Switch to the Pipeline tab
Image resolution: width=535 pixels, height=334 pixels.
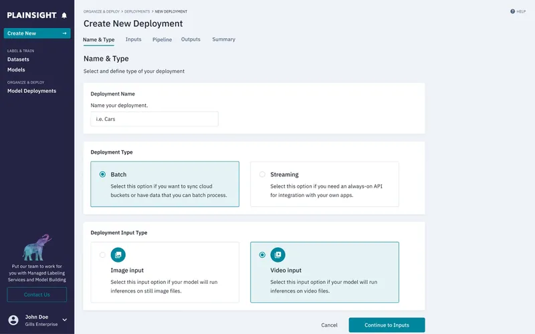[162, 39]
